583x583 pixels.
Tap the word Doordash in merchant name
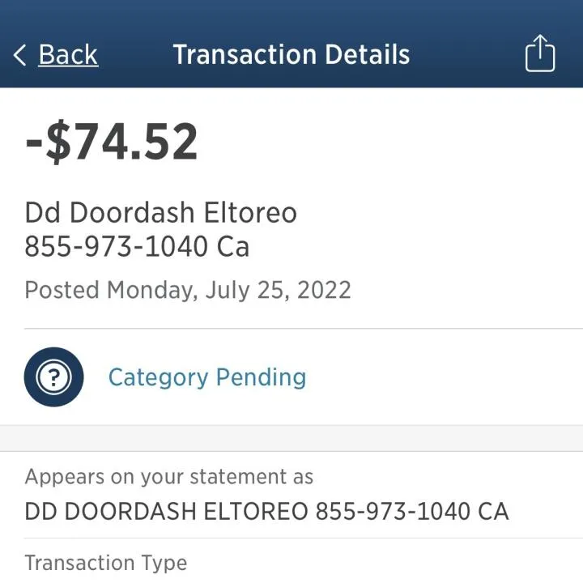click(x=132, y=213)
